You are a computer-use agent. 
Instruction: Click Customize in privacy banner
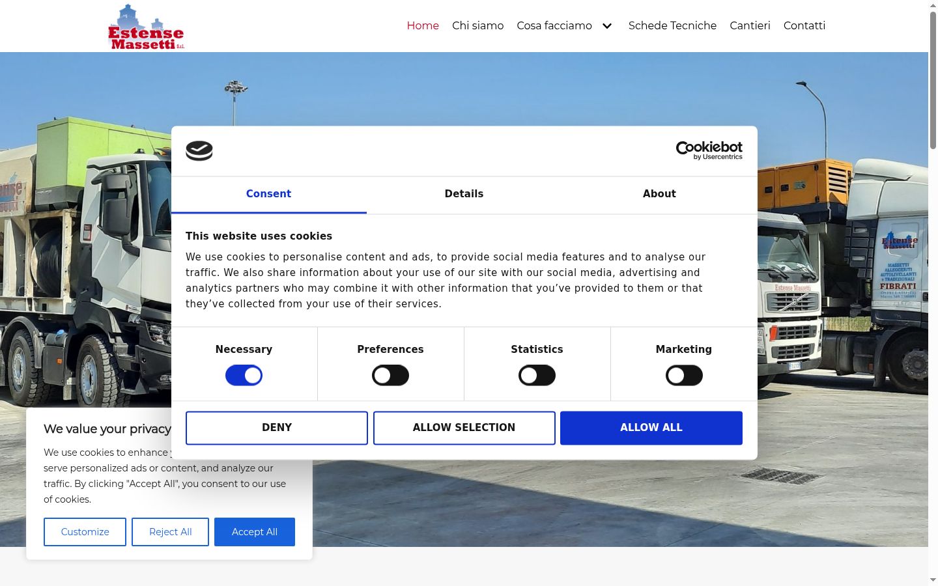(85, 532)
